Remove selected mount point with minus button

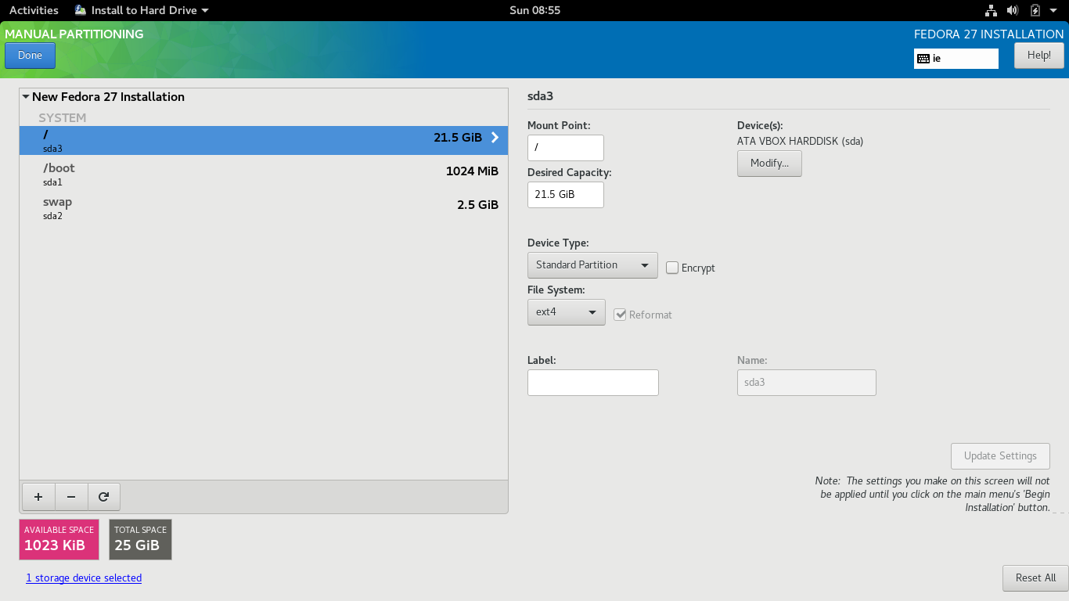tap(71, 497)
